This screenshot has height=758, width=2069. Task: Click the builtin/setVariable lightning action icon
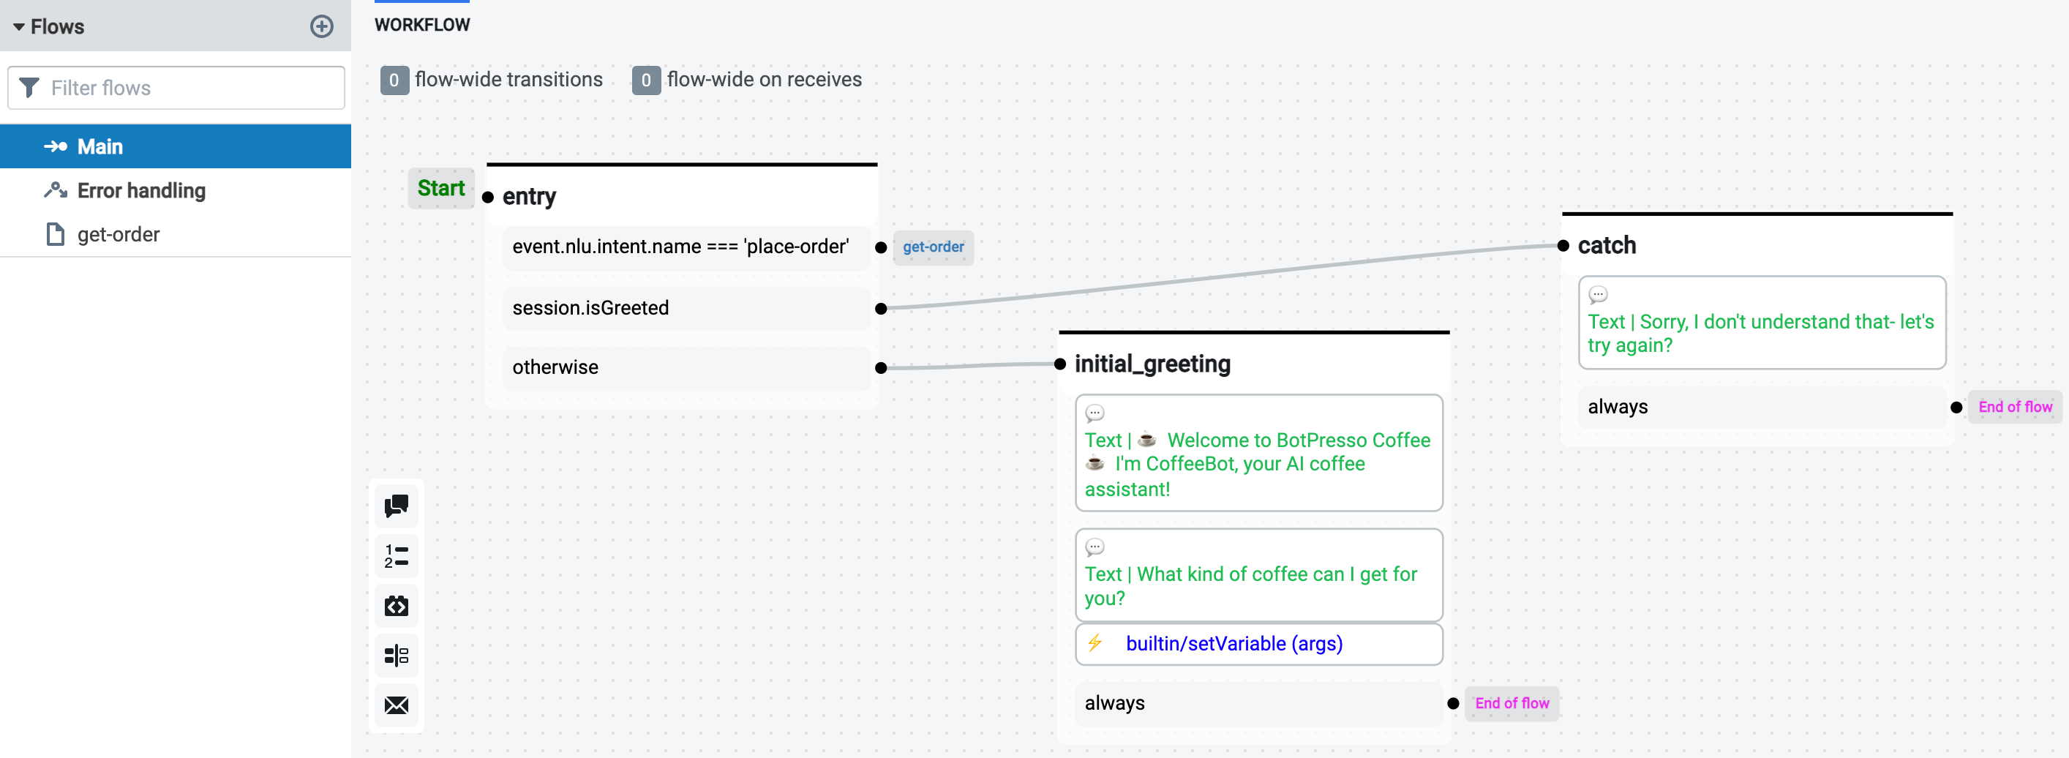tap(1094, 642)
